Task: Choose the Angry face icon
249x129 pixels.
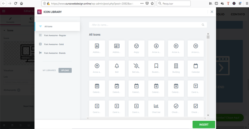Action: 136,49
